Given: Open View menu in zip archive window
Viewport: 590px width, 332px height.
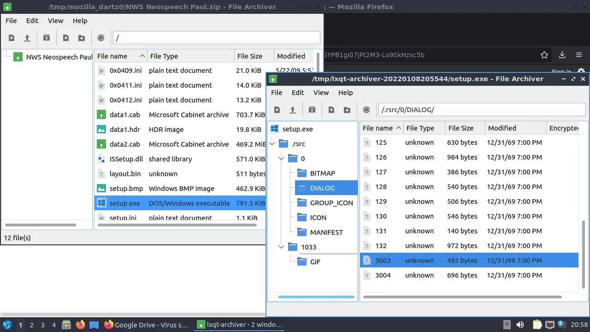Looking at the screenshot, I should click(x=56, y=21).
